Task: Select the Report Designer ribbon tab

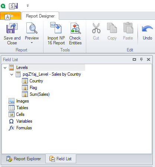Action: point(40,16)
